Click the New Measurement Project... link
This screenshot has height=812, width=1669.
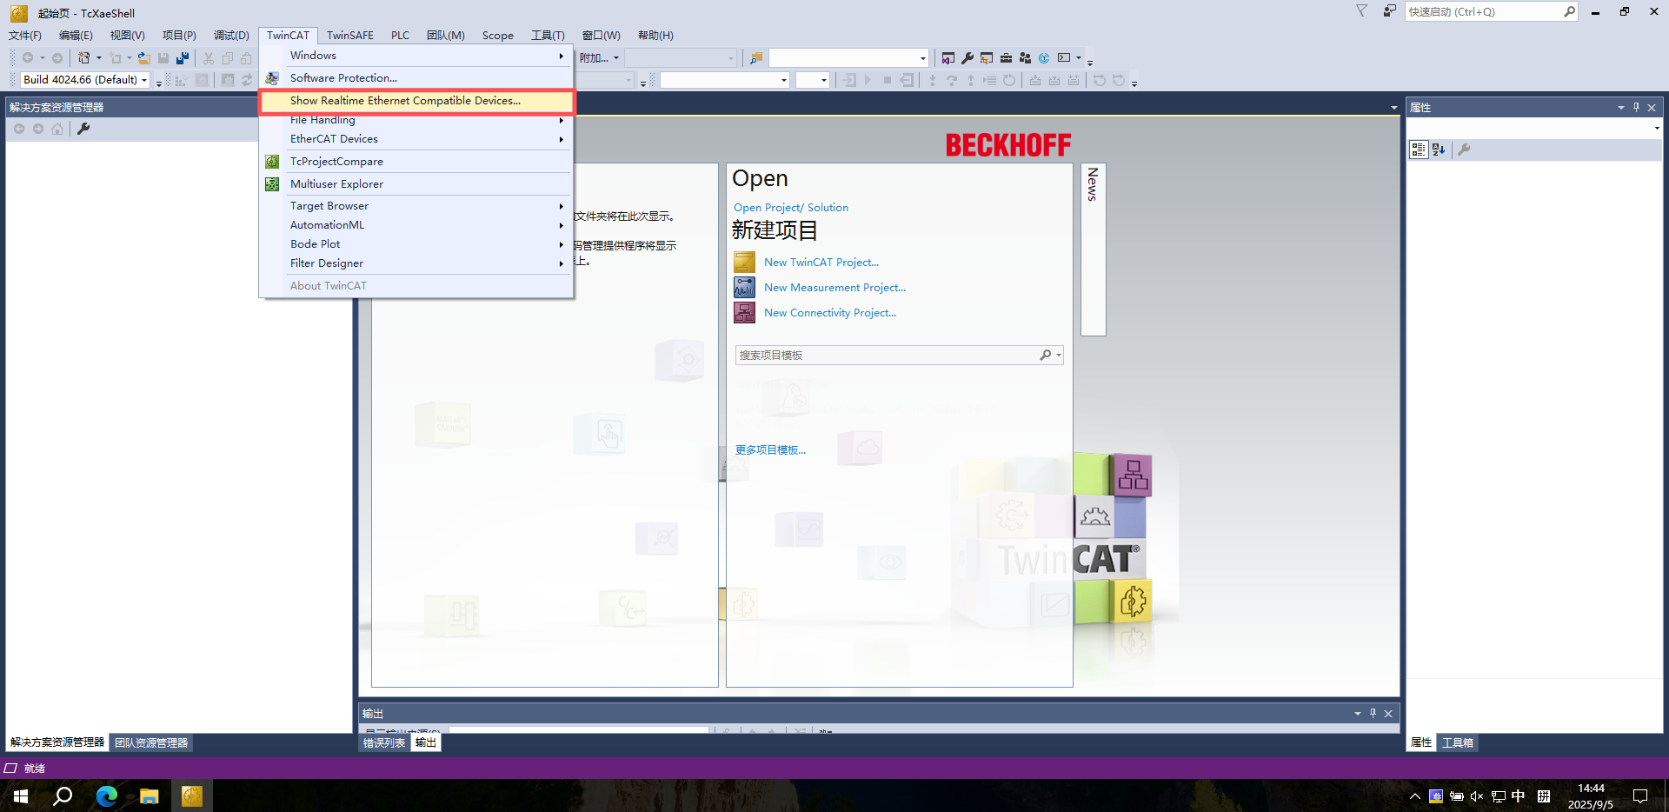pyautogui.click(x=834, y=288)
